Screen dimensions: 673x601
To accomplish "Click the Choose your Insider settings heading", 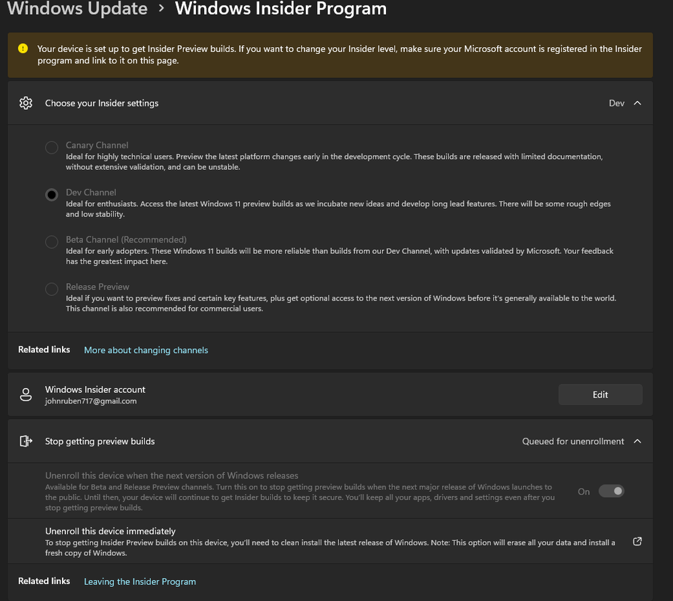I will point(102,103).
